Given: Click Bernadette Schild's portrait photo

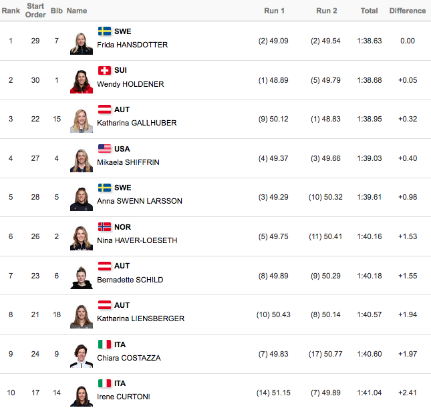Looking at the screenshot, I should click(82, 277).
